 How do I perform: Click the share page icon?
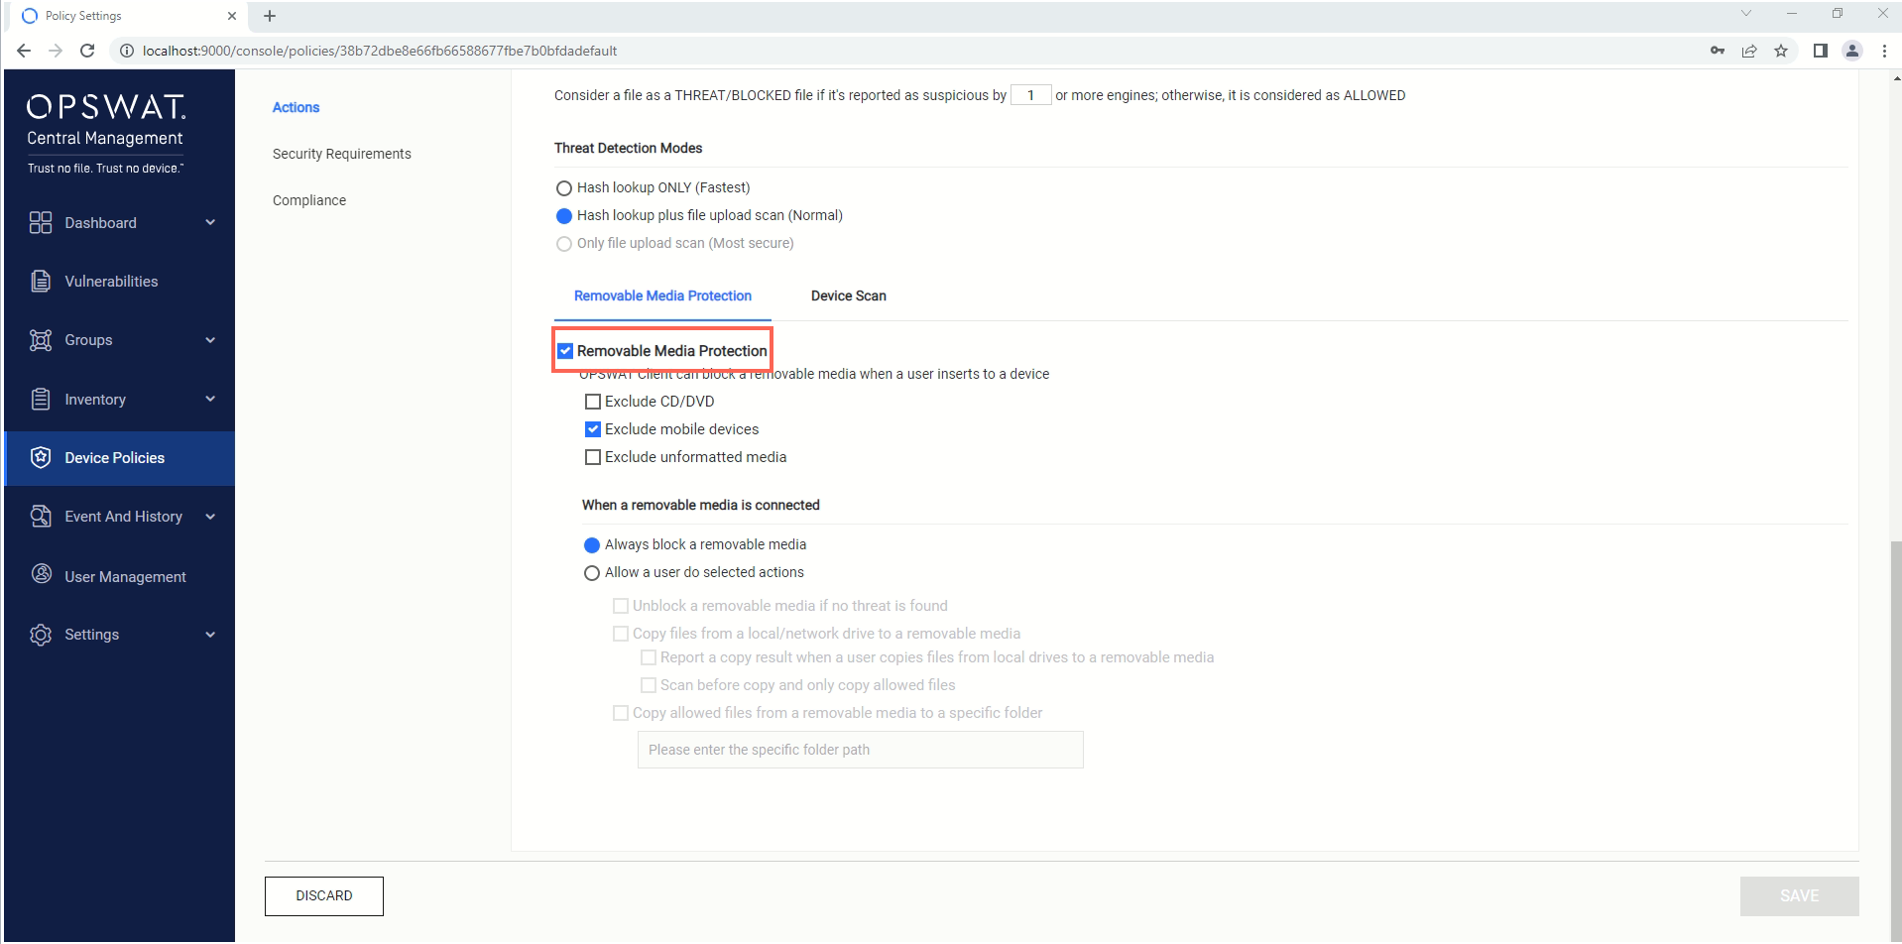pyautogui.click(x=1749, y=51)
